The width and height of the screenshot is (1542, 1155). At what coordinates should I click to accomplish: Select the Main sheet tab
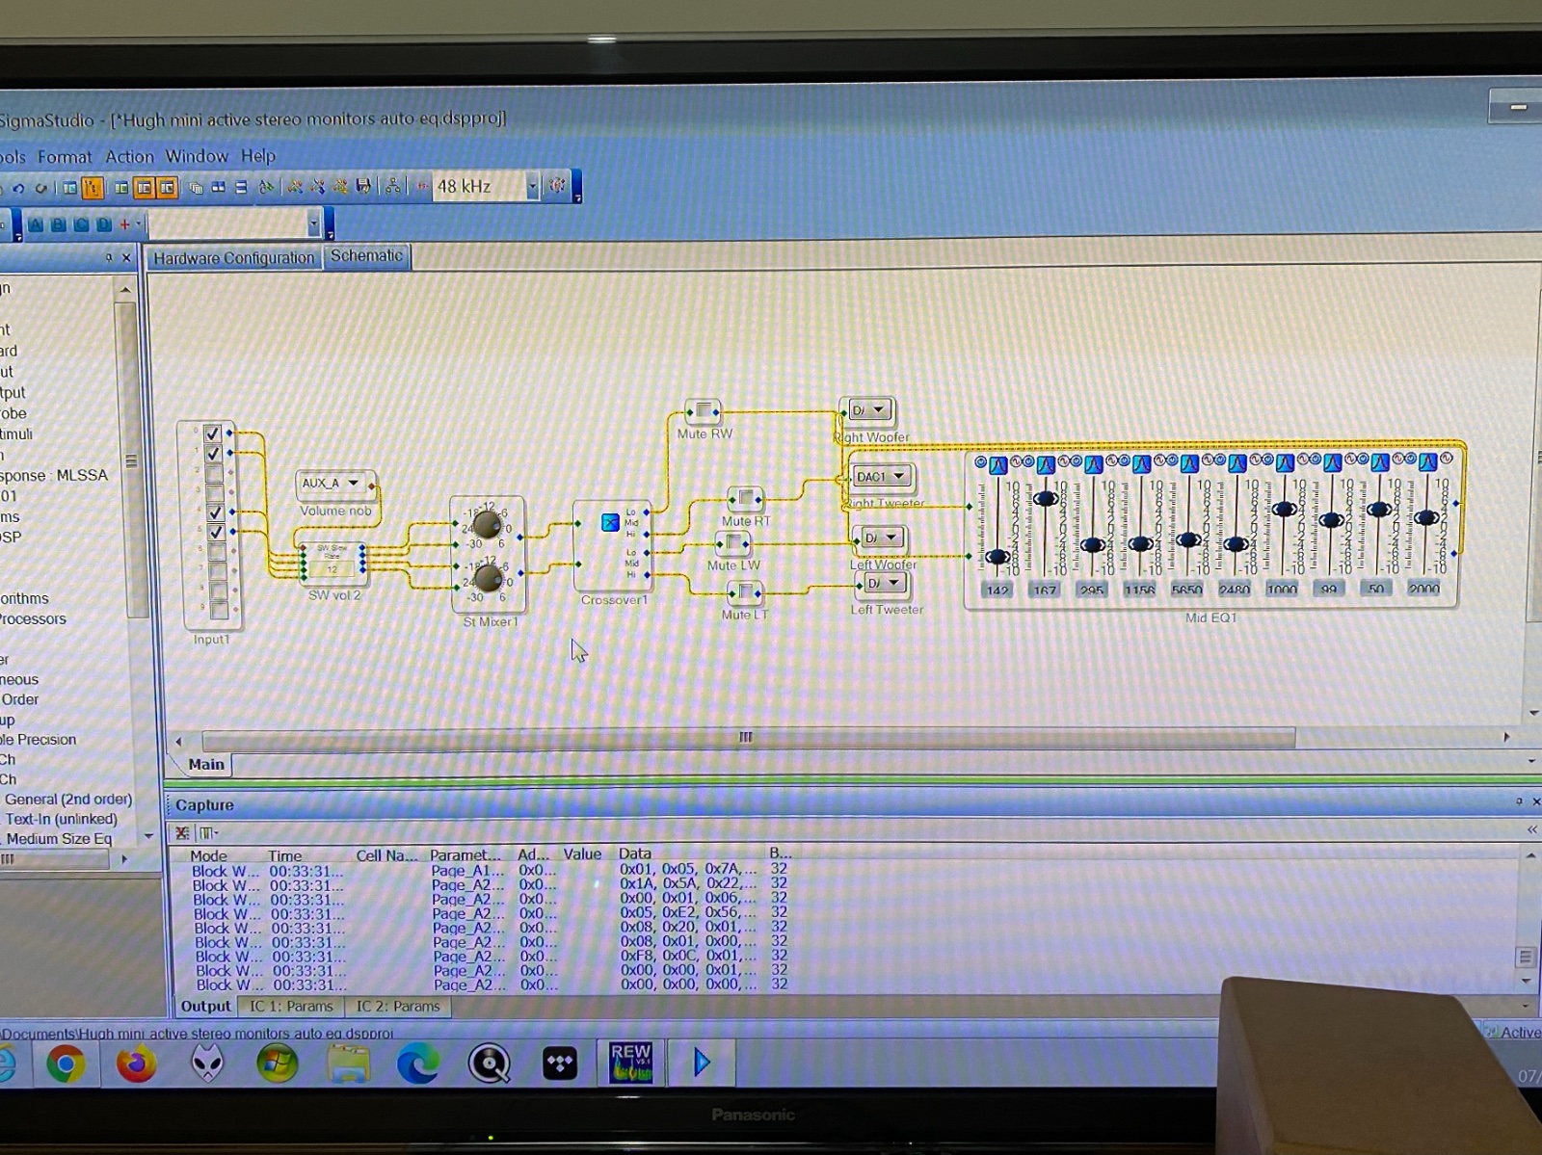tap(206, 764)
